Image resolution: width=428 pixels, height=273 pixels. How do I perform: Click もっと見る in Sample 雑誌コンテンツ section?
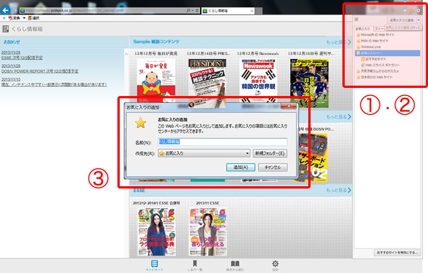point(338,42)
